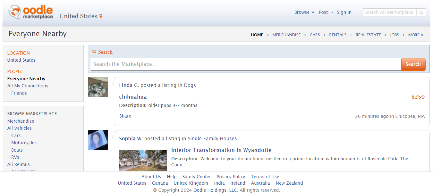Open the MERCHANDISE tab

[286, 35]
